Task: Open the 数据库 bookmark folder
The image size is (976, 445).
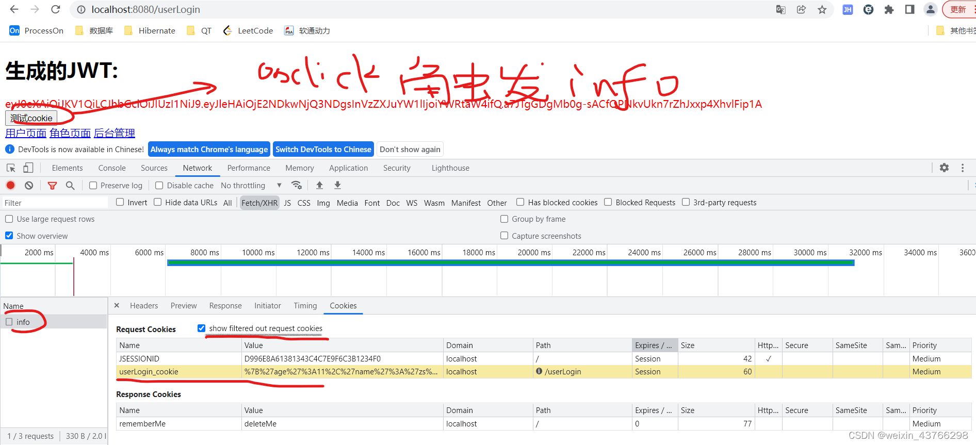Action: [x=94, y=30]
